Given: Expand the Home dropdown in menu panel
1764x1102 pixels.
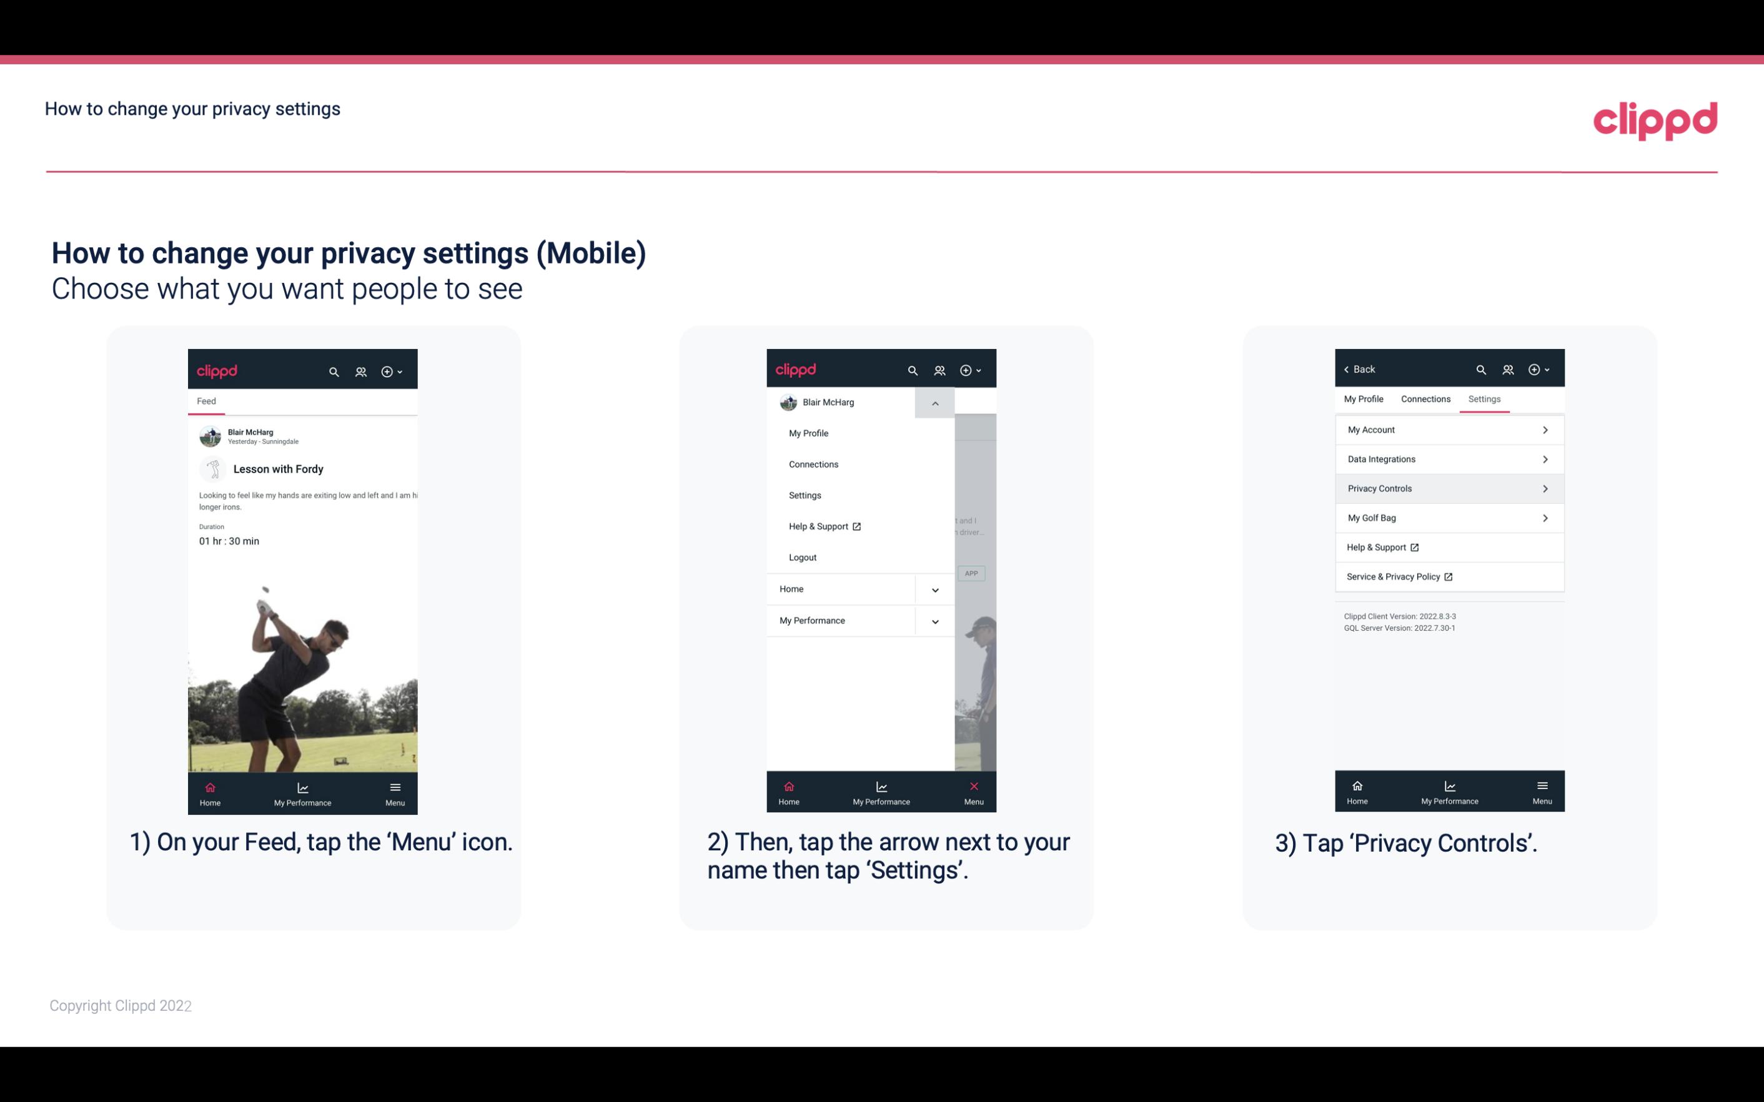Looking at the screenshot, I should click(x=934, y=588).
